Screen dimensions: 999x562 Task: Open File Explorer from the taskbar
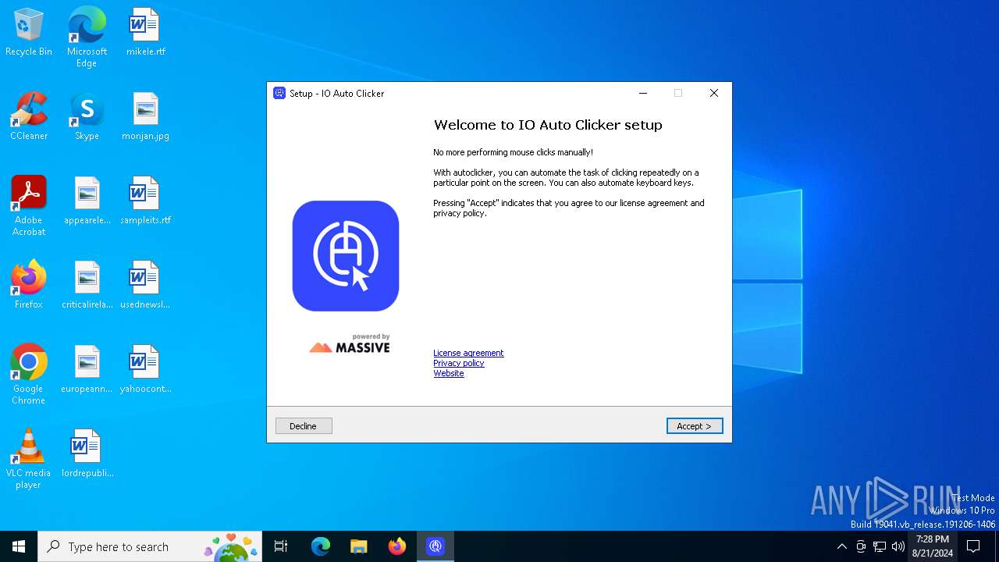pos(359,546)
